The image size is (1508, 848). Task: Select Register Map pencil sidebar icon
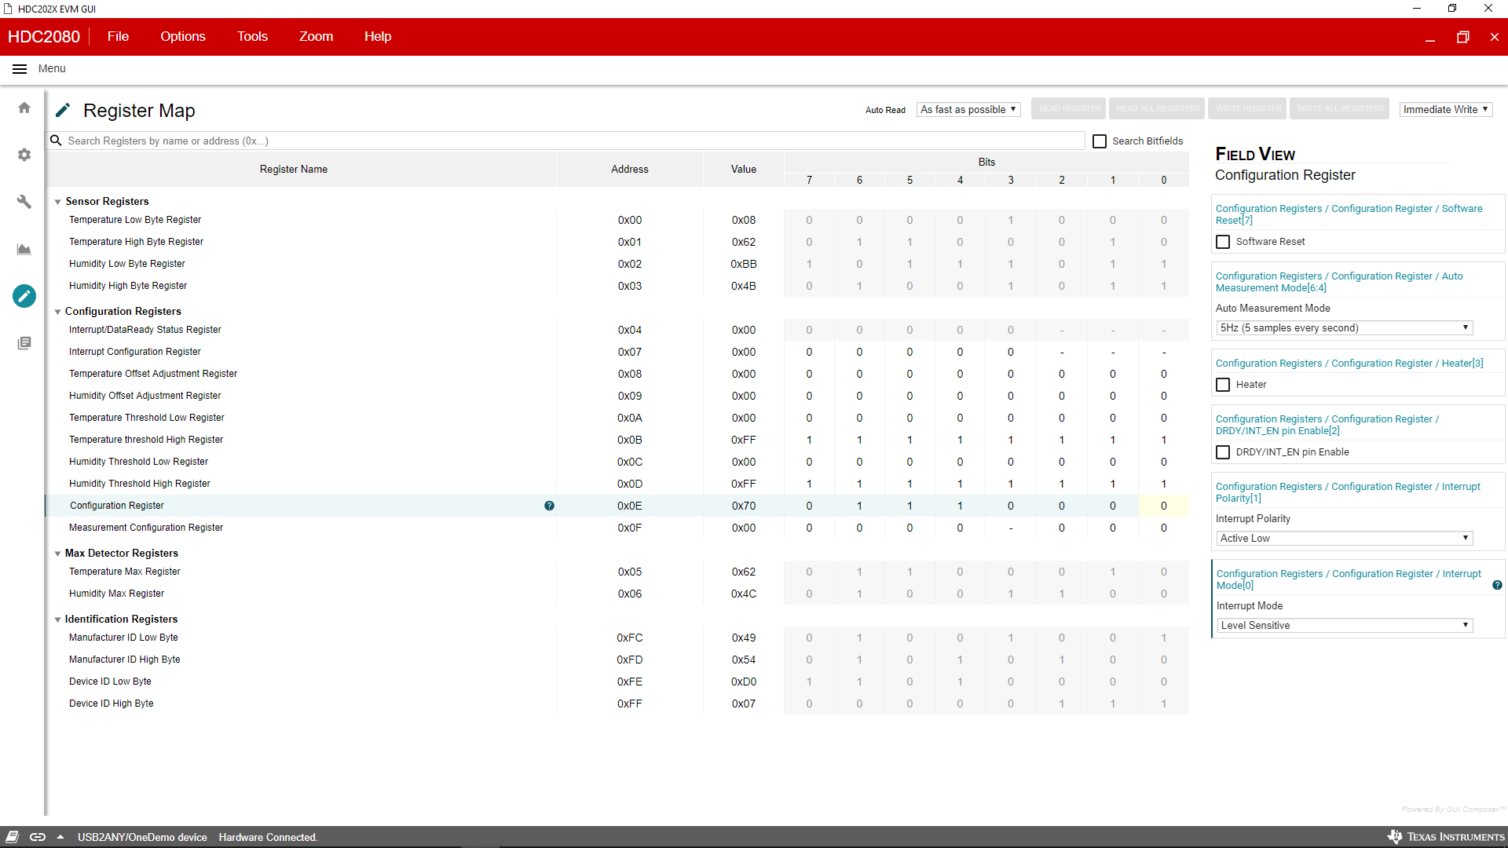(x=24, y=296)
